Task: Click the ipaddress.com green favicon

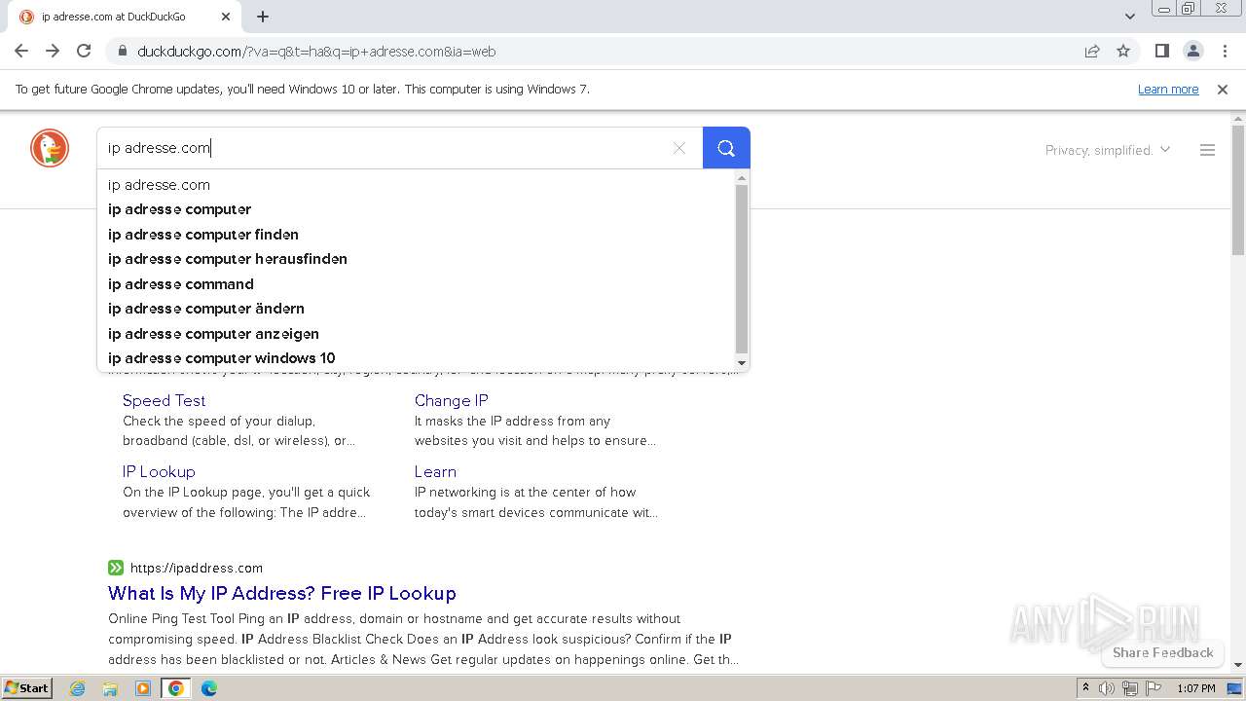Action: (x=116, y=568)
